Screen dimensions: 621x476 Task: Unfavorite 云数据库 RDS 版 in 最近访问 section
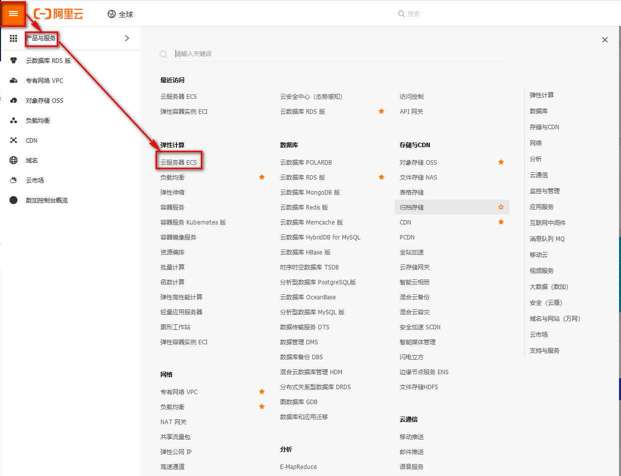[381, 111]
